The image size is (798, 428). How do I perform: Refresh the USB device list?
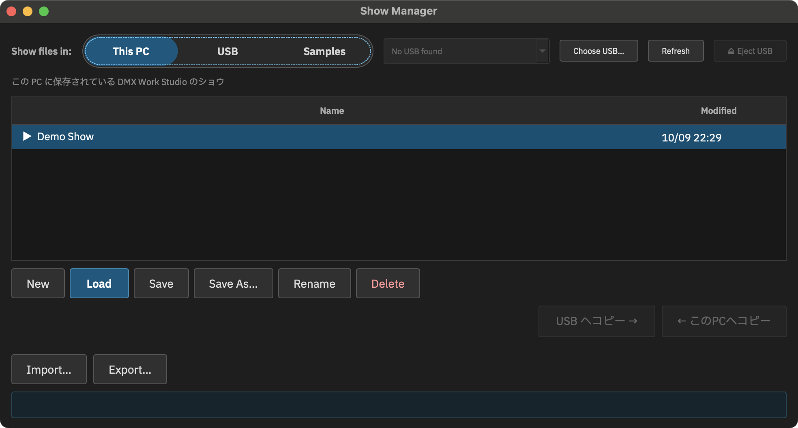pos(676,51)
